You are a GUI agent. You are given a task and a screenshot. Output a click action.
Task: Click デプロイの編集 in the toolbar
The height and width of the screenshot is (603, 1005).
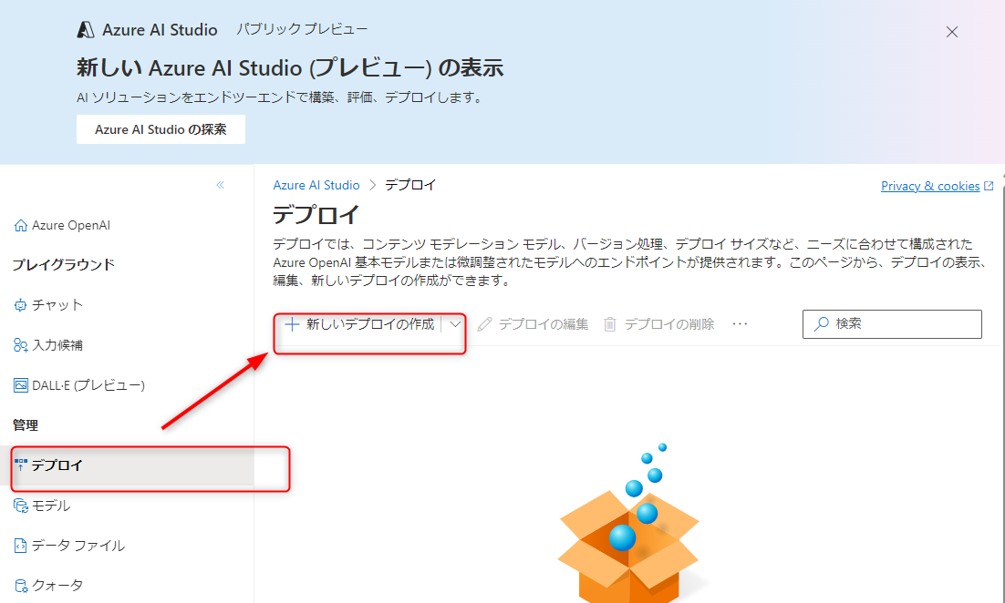coord(533,324)
